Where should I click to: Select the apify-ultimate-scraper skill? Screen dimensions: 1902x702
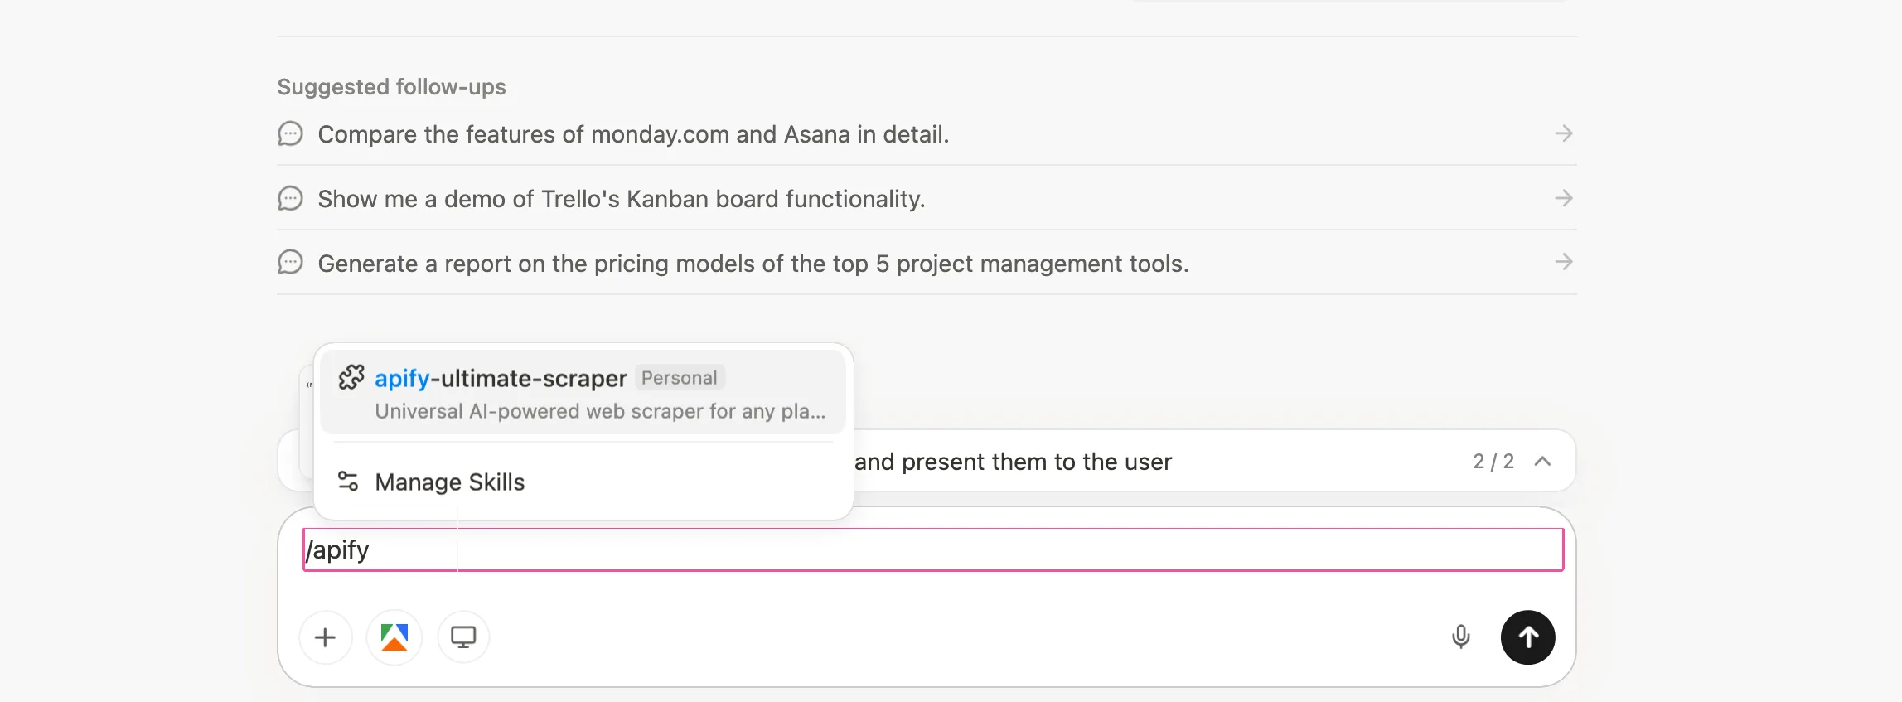click(x=583, y=392)
